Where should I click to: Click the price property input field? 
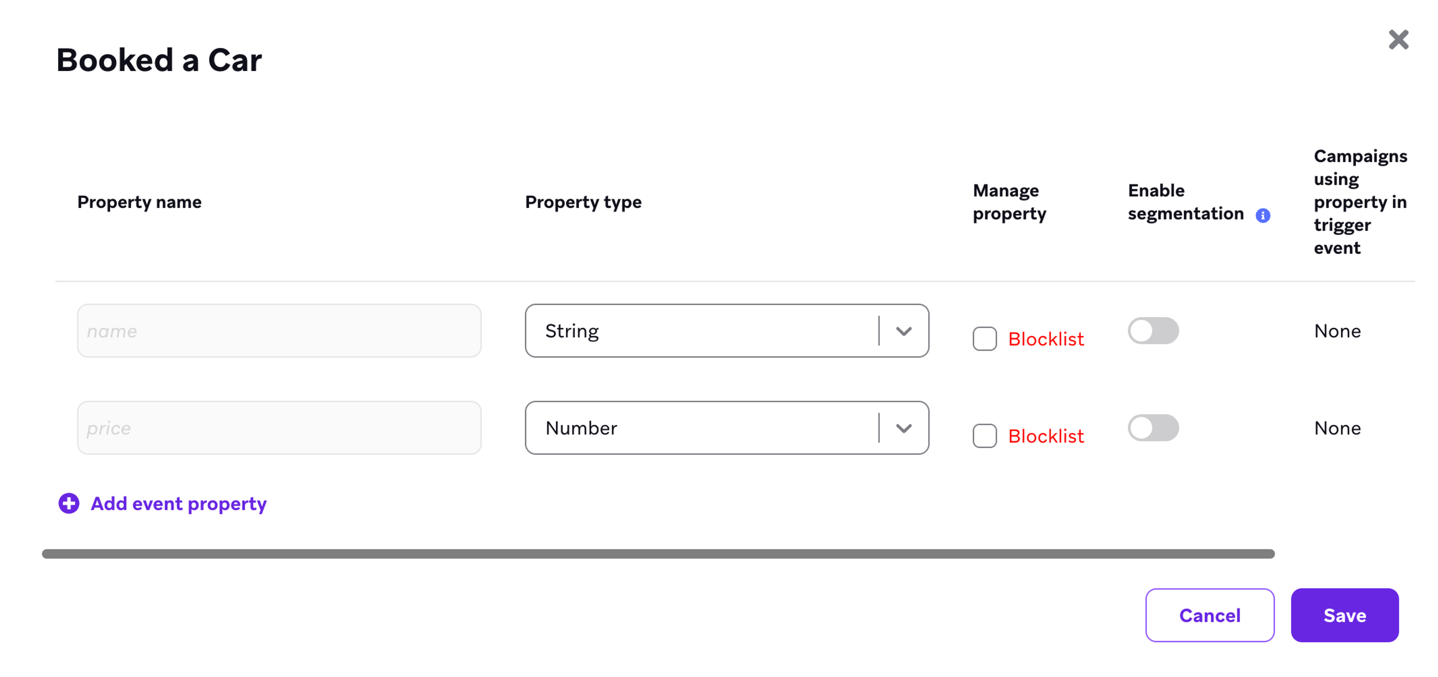(279, 428)
